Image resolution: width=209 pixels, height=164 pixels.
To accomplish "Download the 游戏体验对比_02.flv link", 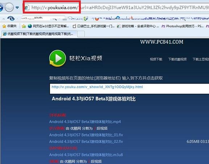I will [x=86, y=141].
